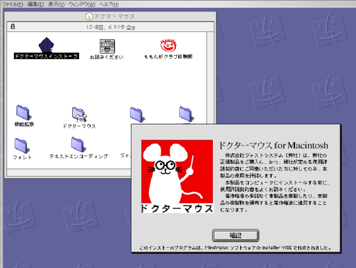
Task: Select the ドクターマウス folder with mouse badge
Action: tap(79, 115)
